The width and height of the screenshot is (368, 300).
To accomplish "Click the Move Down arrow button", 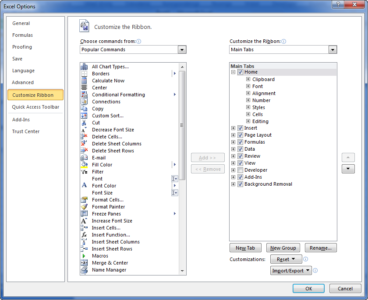I will pyautogui.click(x=348, y=169).
